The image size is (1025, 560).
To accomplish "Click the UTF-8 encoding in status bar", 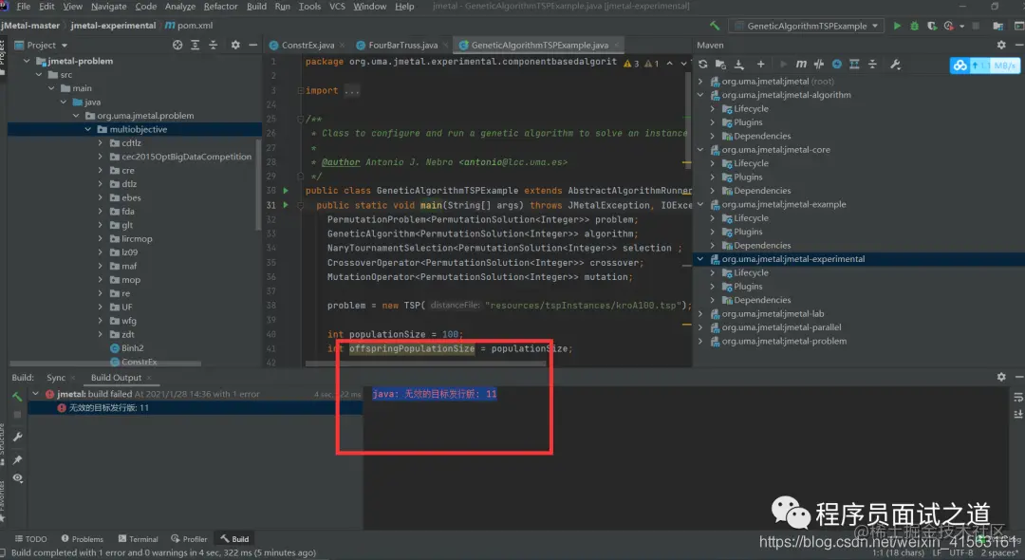I will [960, 552].
